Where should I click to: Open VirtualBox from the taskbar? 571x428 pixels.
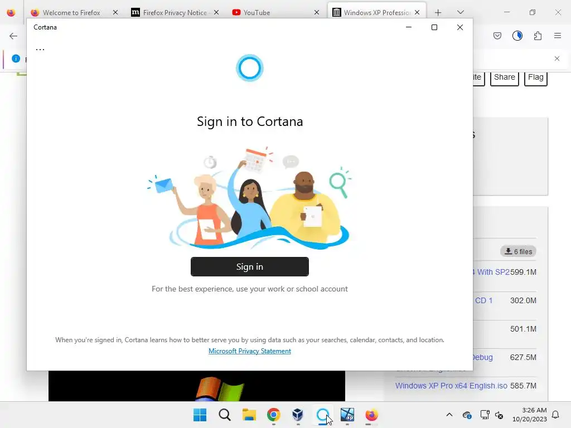[x=298, y=415]
